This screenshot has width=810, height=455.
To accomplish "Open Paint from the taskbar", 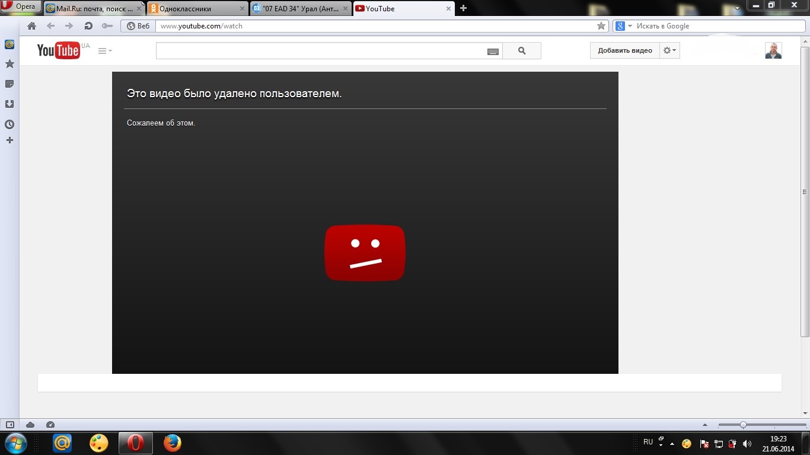I will [x=99, y=443].
